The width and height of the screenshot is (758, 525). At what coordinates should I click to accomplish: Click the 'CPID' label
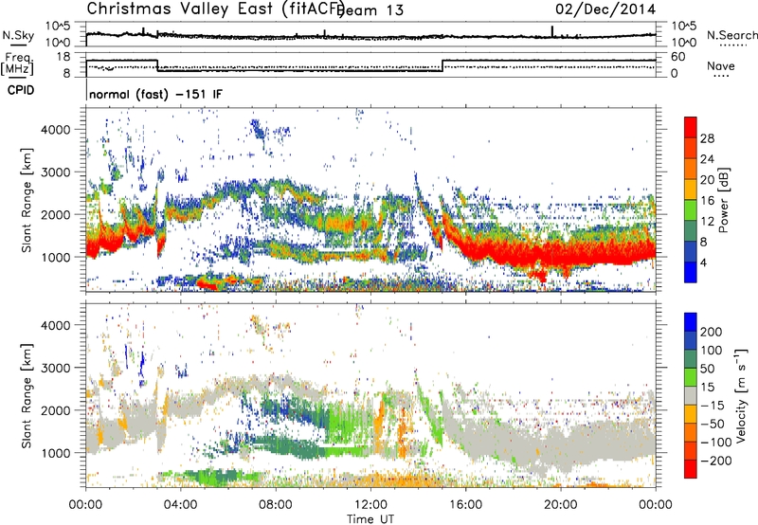[21, 90]
